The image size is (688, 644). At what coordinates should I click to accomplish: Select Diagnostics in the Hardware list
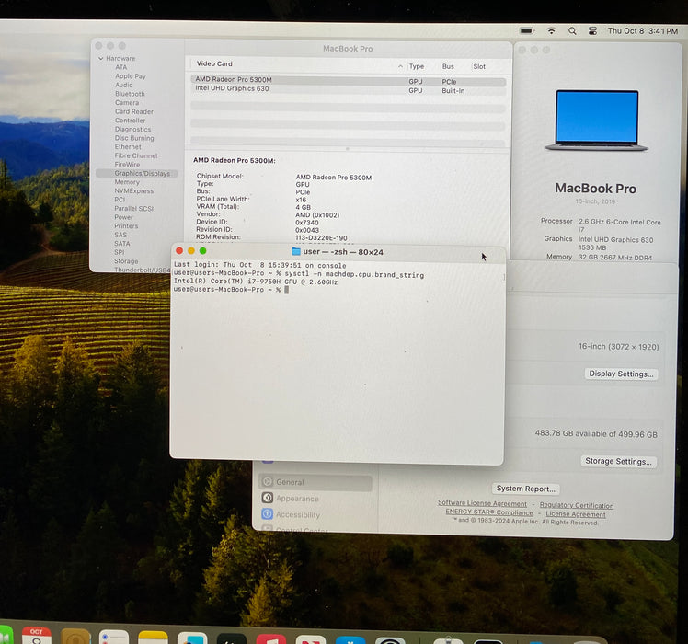coord(133,129)
